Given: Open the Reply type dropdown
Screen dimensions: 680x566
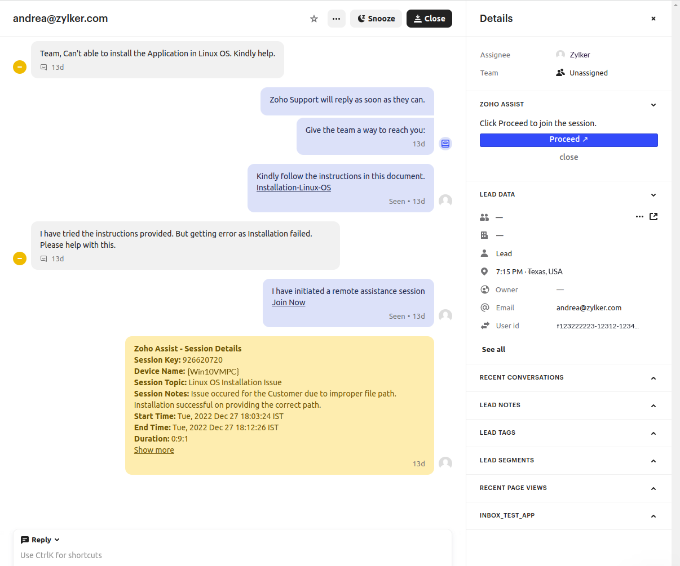Looking at the screenshot, I should point(40,540).
